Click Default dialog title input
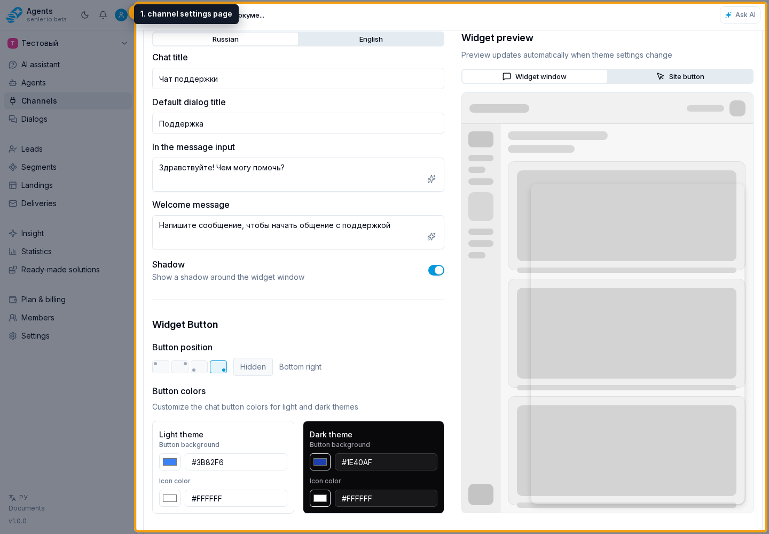 click(x=298, y=123)
